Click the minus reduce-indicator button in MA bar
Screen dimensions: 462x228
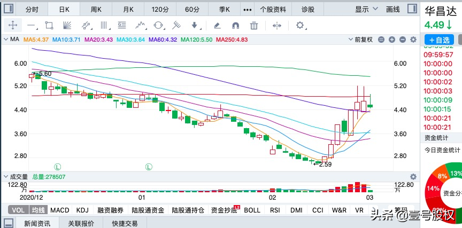pyautogui.click(x=381, y=40)
